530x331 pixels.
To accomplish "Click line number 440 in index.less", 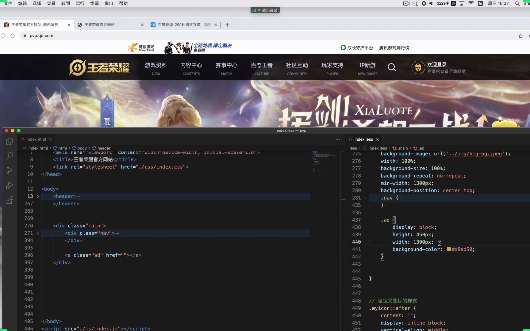I will pyautogui.click(x=356, y=242).
